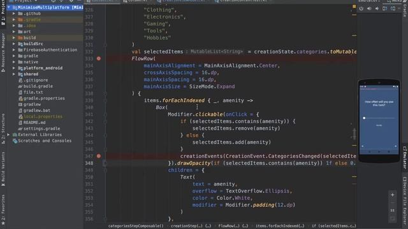Set emulator zoom to 1:1

(393, 211)
